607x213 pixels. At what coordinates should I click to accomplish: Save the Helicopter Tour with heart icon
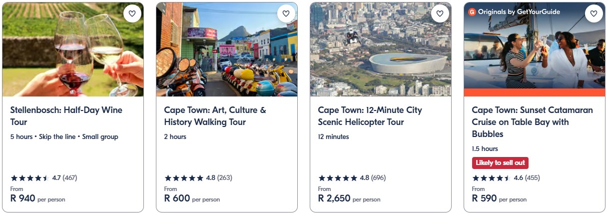coord(440,14)
